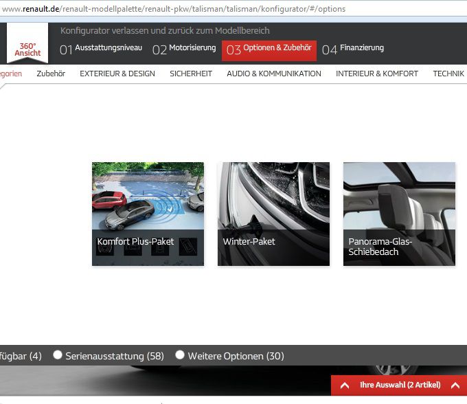Viewport: 467px width, 404px height.
Task: Select the Komfort Plus-Paket card
Action: pyautogui.click(x=148, y=214)
